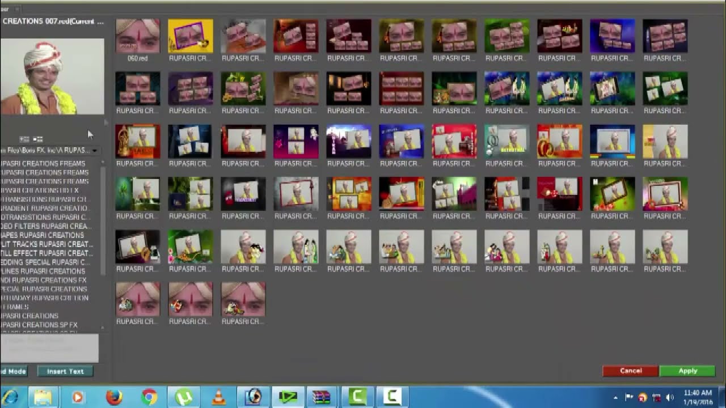The image size is (726, 408).
Task: Select RUPASRI CREATIONS SP FX category
Action: point(39,325)
